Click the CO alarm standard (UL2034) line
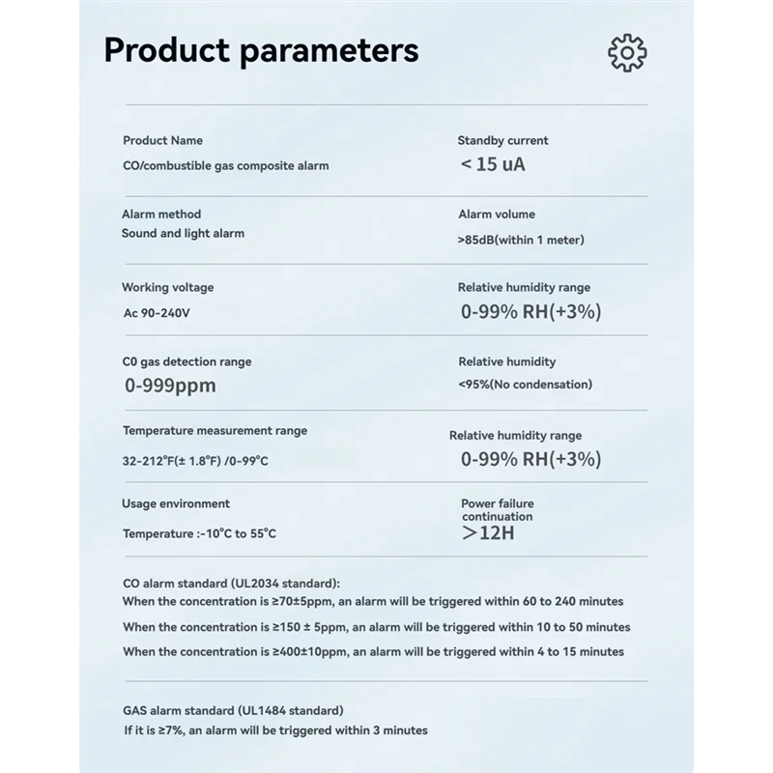773x773 pixels. pos(231,583)
